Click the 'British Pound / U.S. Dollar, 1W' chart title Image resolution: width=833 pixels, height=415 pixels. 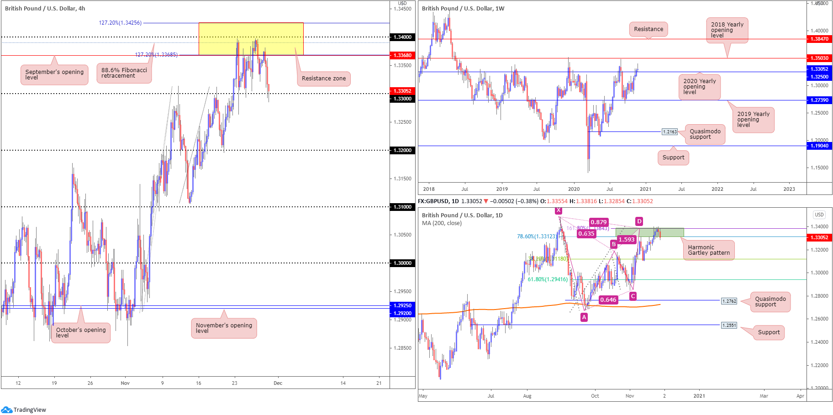[463, 8]
